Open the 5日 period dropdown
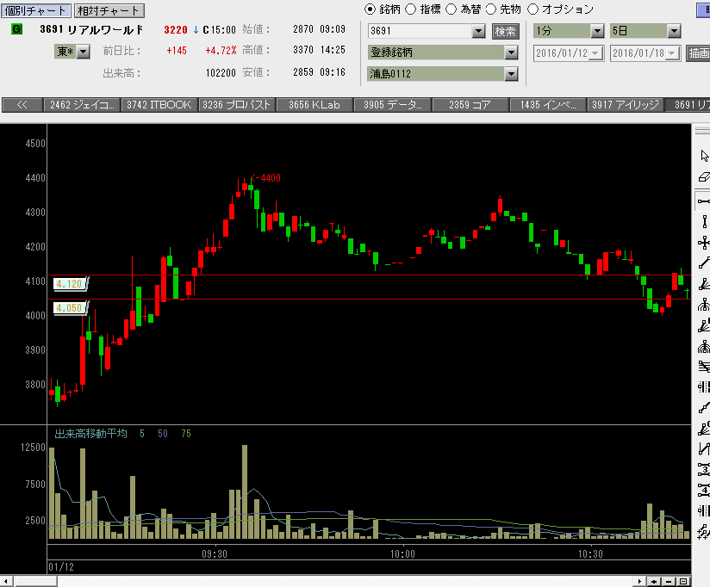The image size is (710, 587). tap(674, 31)
